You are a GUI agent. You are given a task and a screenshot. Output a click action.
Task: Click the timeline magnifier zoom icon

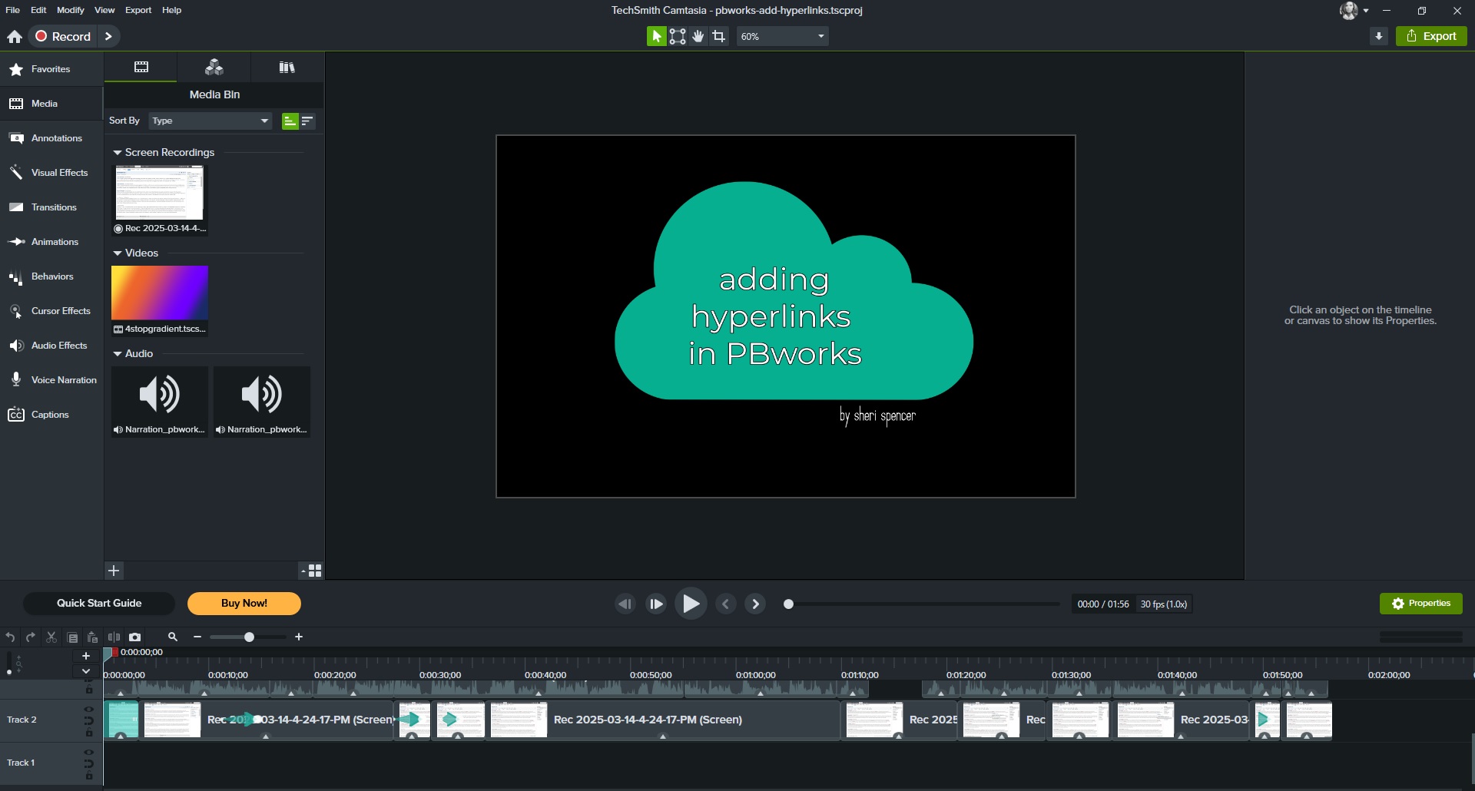coord(173,637)
